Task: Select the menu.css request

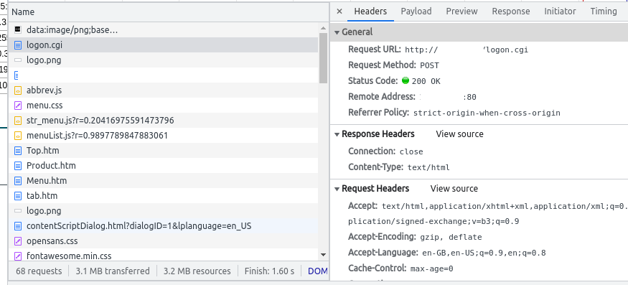Action: pyautogui.click(x=164, y=106)
